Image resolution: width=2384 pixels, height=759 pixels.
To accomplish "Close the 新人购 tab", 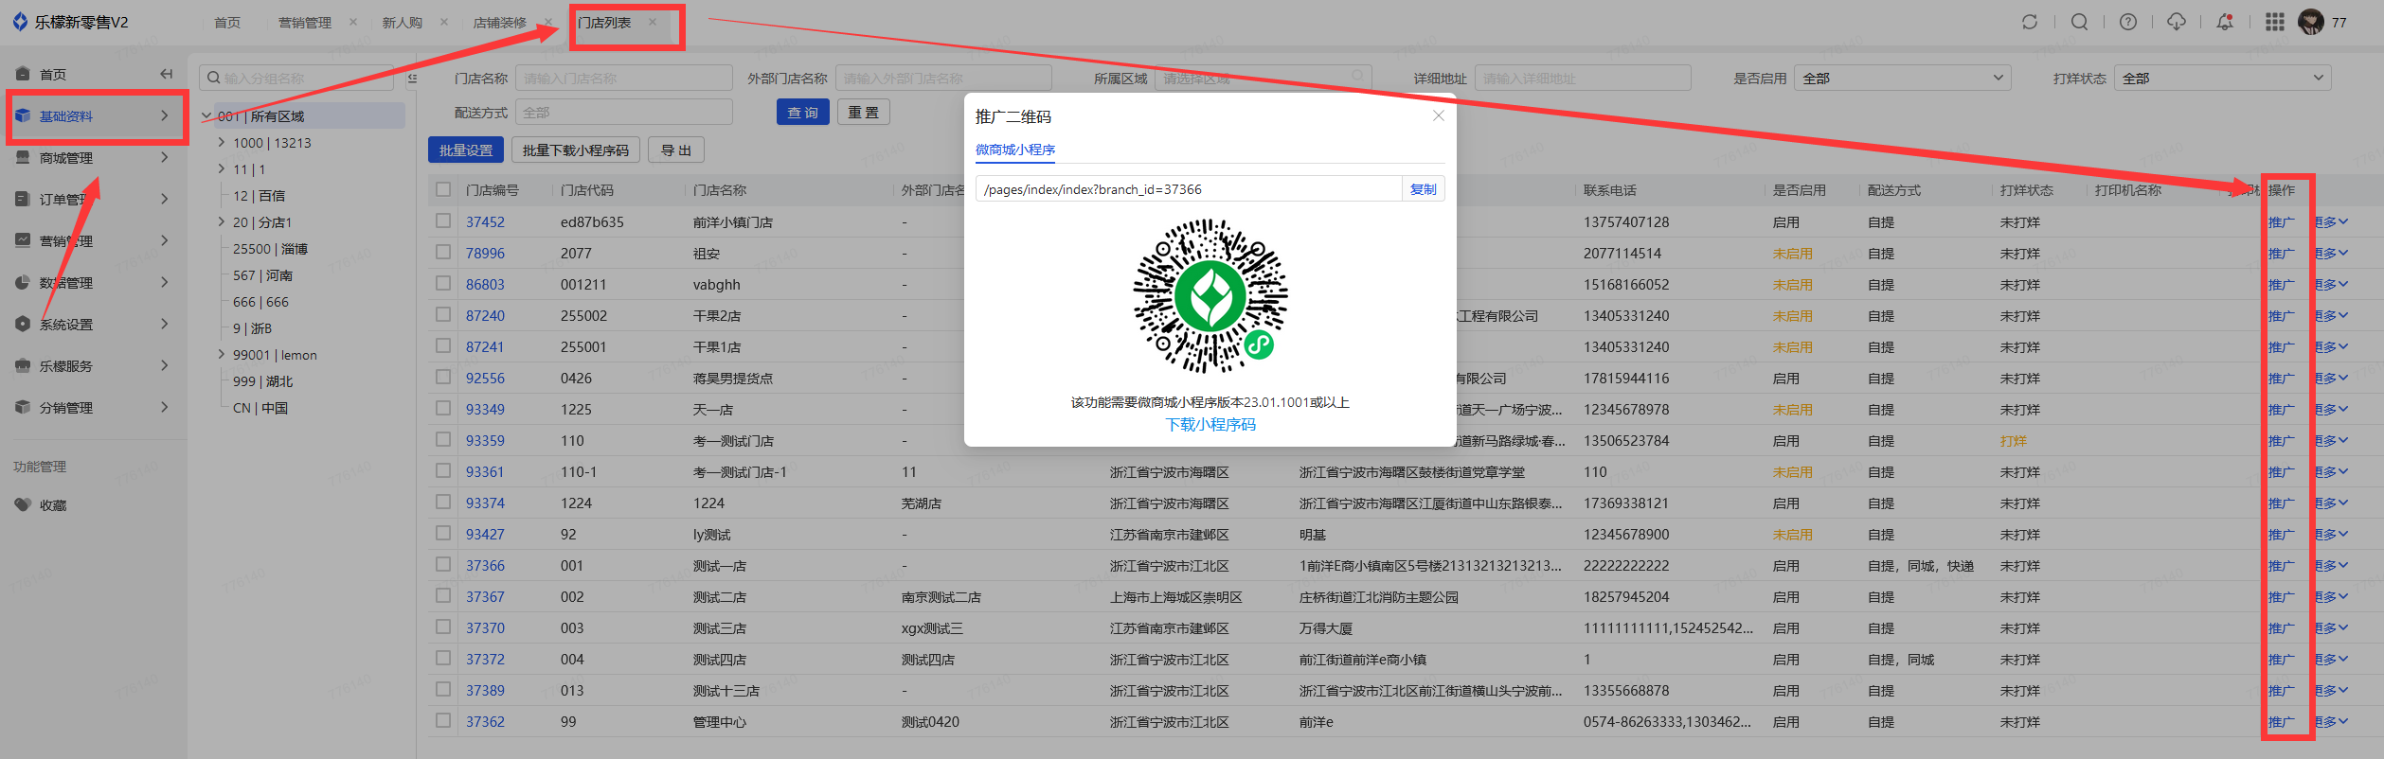I will click(444, 22).
